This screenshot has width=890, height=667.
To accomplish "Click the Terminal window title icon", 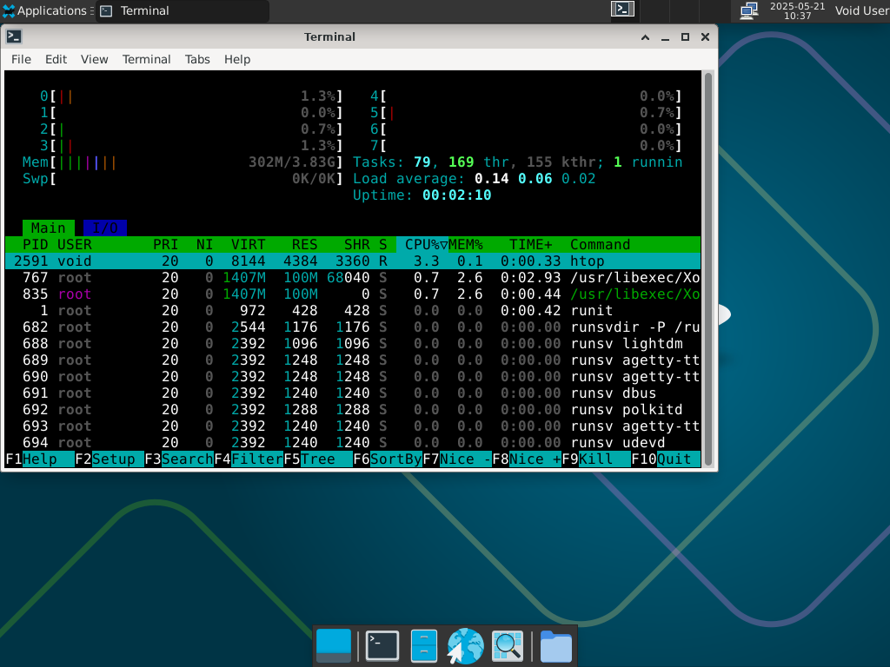I will pos(14,36).
